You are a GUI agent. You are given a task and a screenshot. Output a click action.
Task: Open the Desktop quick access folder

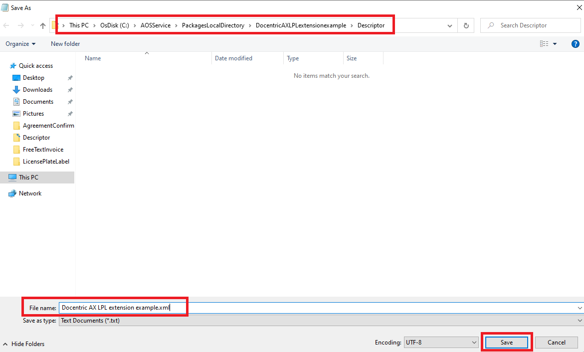pos(33,78)
